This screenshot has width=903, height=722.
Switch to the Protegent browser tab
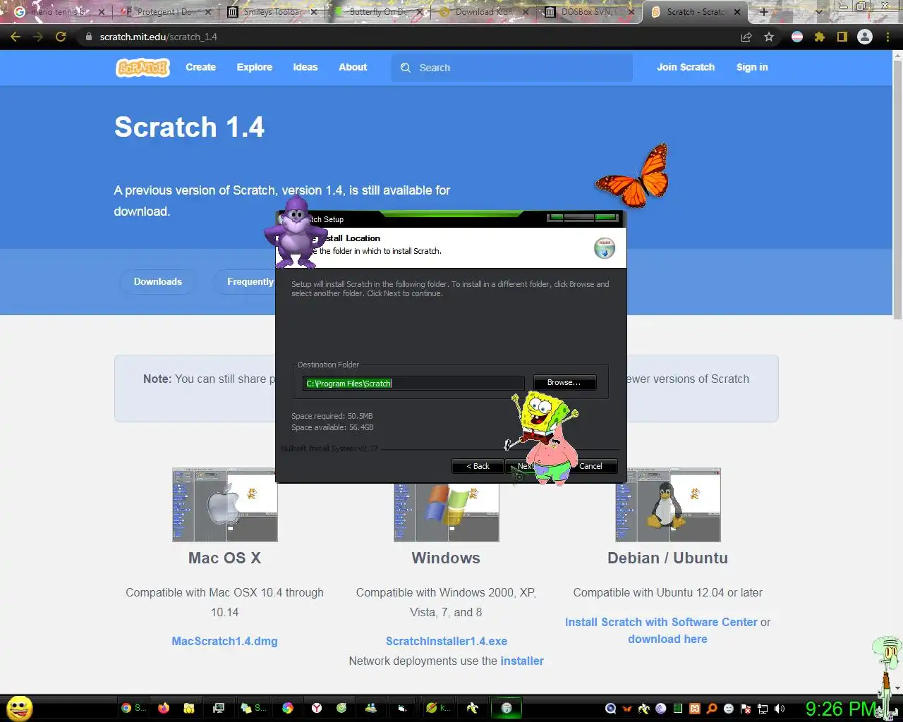click(x=166, y=12)
